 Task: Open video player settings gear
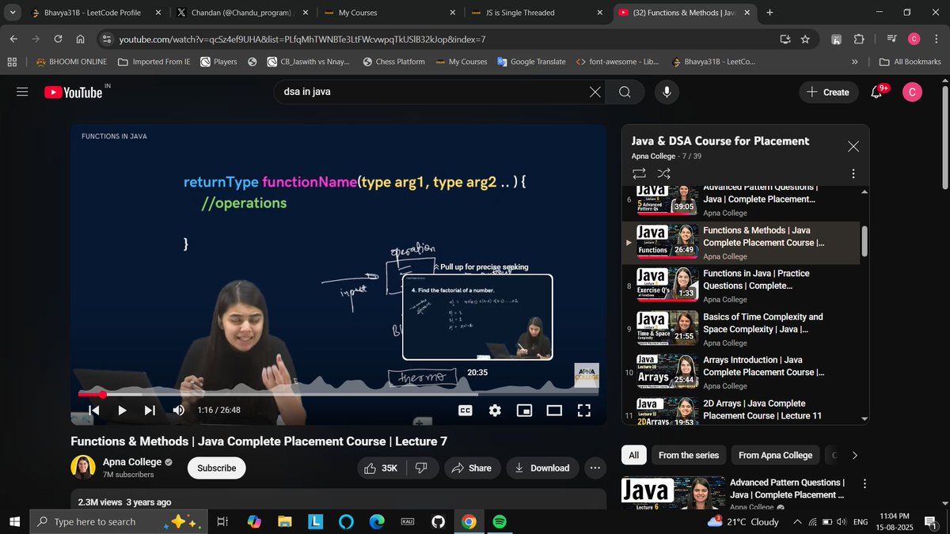coord(495,410)
